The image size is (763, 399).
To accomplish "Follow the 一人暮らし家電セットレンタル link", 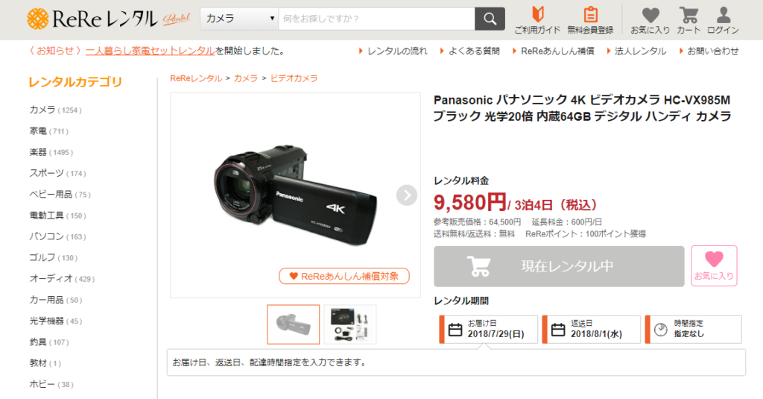I will pos(151,51).
